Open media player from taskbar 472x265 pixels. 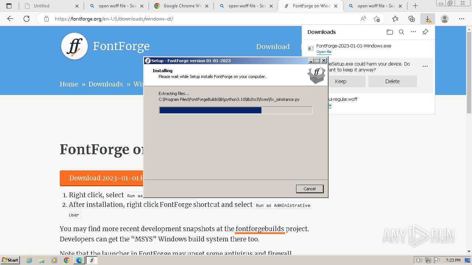tap(54, 260)
